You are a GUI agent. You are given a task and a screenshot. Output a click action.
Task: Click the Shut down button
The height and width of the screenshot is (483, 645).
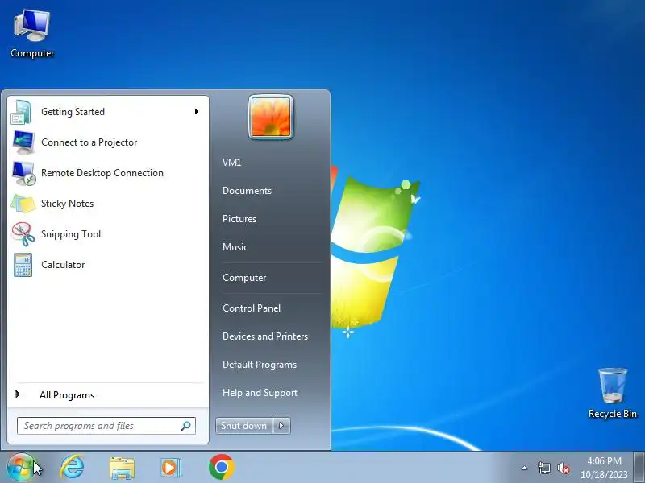pos(244,426)
